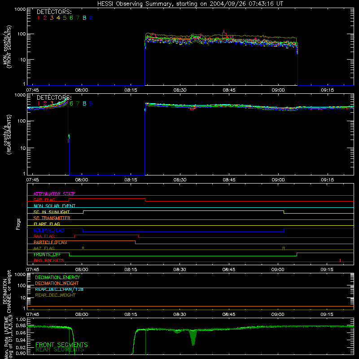Click the SC_TRANSMITTER flag label
Viewport: 359px width, 359px height.
[52, 218]
